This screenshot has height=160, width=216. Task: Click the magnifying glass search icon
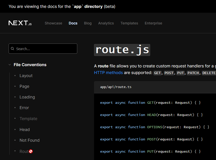point(12,49)
